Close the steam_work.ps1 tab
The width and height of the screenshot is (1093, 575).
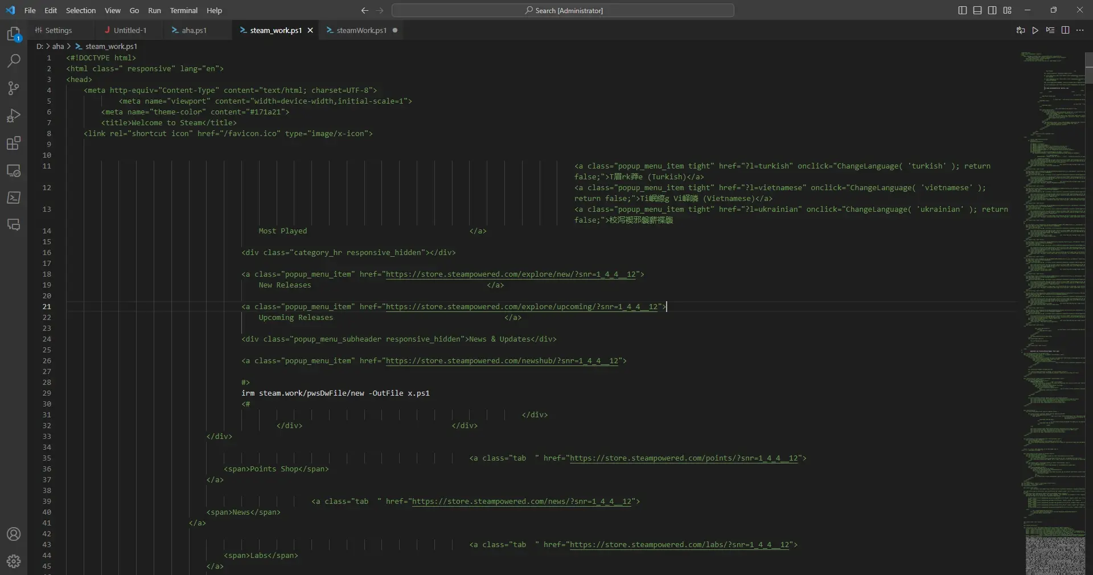[x=310, y=30]
